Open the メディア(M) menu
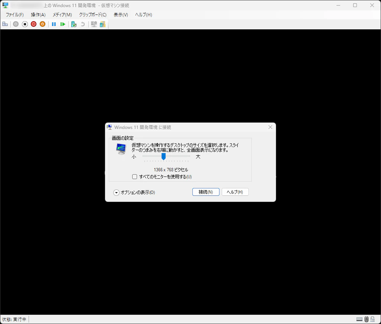Viewport: 381px width, 324px height. coord(62,15)
